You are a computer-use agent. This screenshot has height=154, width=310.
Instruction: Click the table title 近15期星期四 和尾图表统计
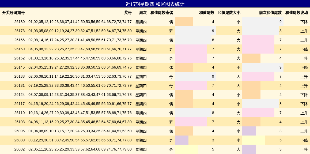coord(155,4)
